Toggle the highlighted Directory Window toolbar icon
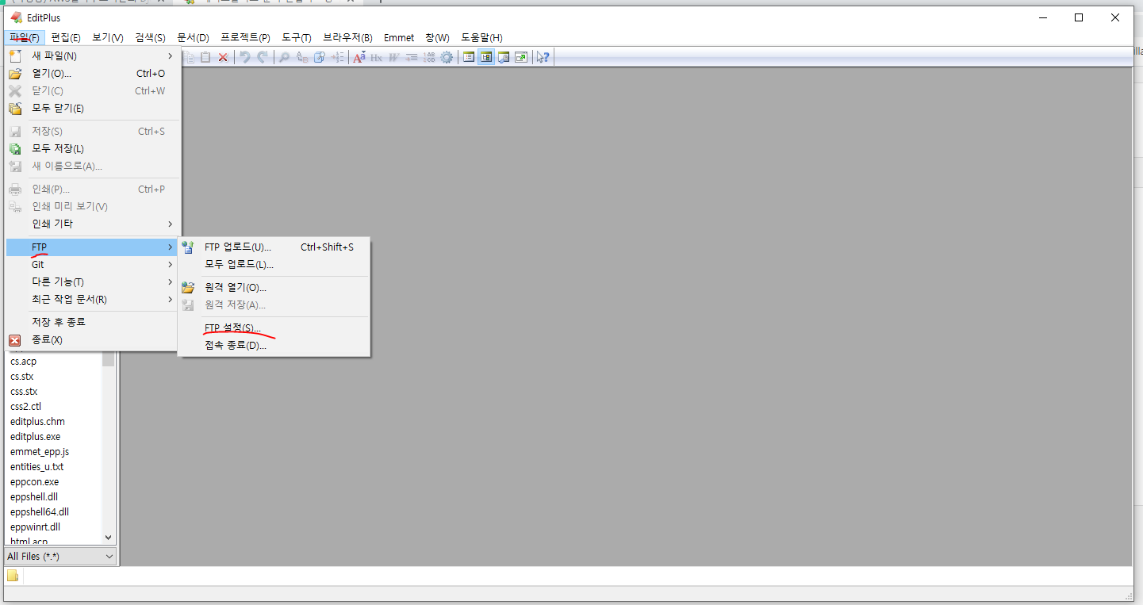The image size is (1143, 605). (x=486, y=57)
